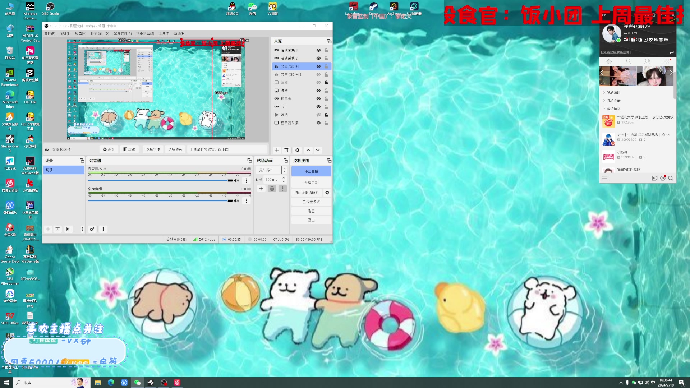Viewport: 690px width, 388px height.
Task: Open the 工具(T) menu
Action: [164, 33]
